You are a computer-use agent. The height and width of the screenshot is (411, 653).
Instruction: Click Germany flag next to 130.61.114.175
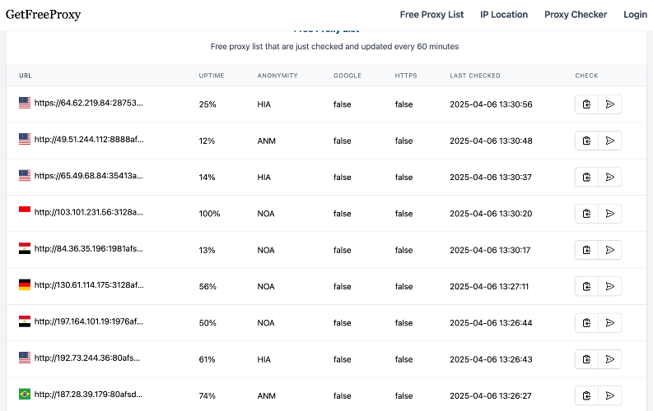(25, 284)
